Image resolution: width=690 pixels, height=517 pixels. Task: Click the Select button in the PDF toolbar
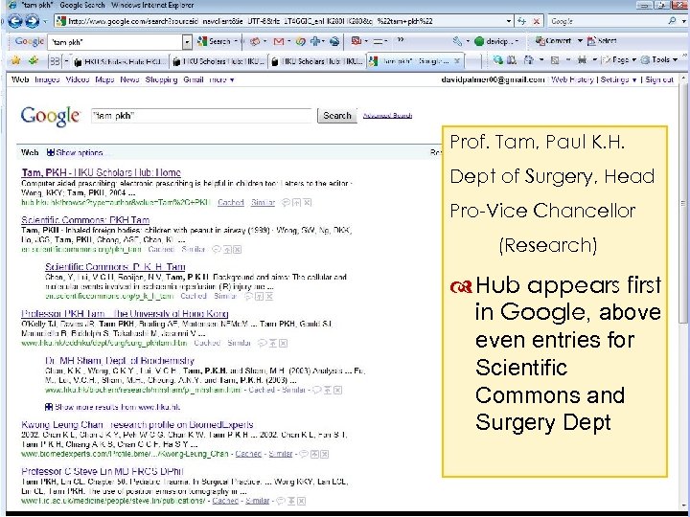pos(602,41)
